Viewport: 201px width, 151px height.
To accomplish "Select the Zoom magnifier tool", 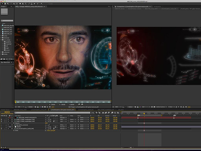I will pyautogui.click(x=8, y=4).
